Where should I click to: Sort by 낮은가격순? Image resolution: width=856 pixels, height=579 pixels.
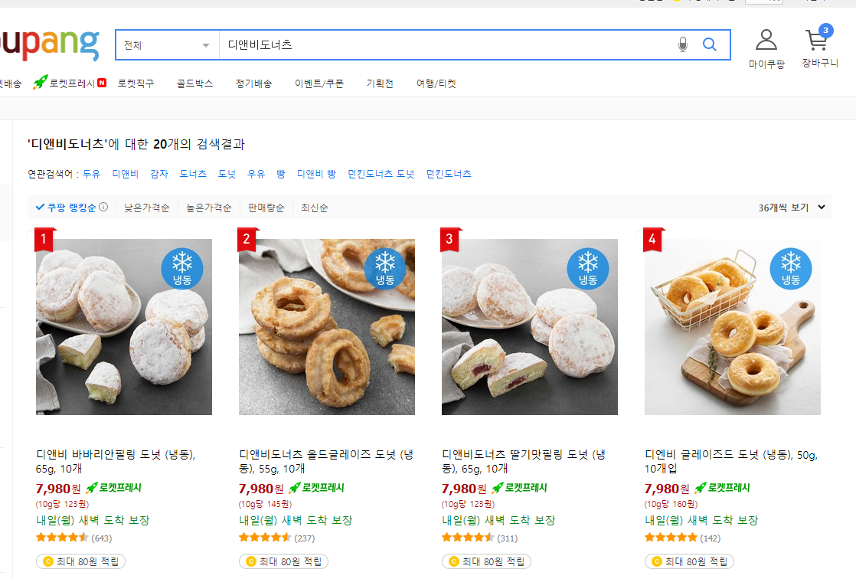click(x=147, y=208)
